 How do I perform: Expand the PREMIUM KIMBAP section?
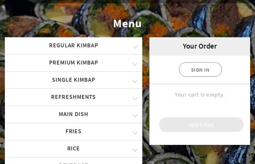tap(73, 63)
